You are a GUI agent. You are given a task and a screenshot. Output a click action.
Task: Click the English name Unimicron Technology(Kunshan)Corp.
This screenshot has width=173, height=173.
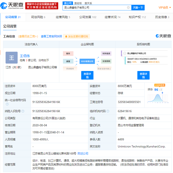141,147
